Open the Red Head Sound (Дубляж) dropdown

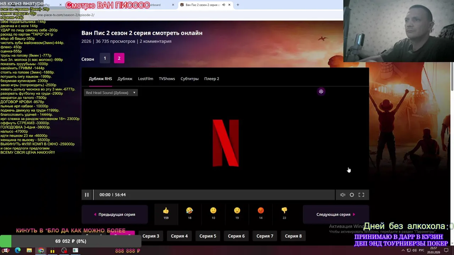pyautogui.click(x=111, y=93)
